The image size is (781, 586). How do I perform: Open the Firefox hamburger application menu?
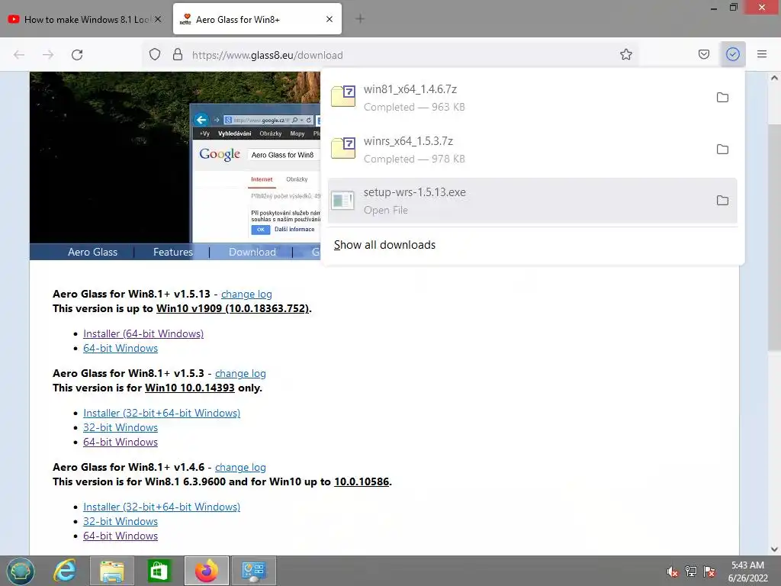point(762,54)
